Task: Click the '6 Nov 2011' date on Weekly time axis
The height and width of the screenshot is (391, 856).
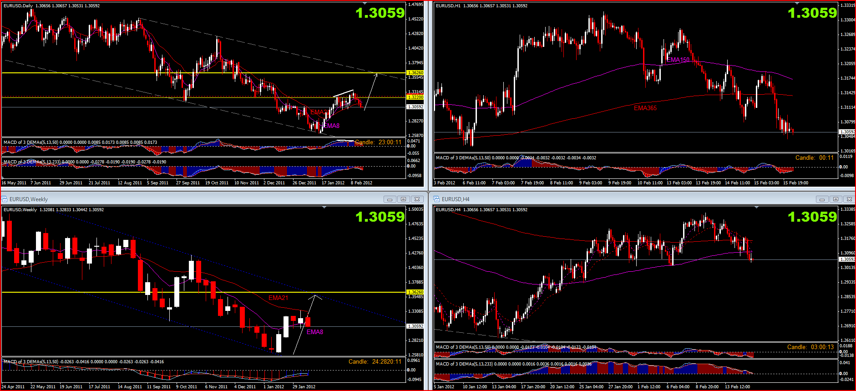Action: click(216, 387)
